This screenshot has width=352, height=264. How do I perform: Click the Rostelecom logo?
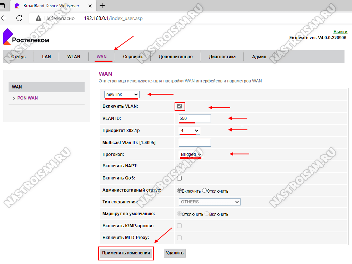[x=26, y=37]
